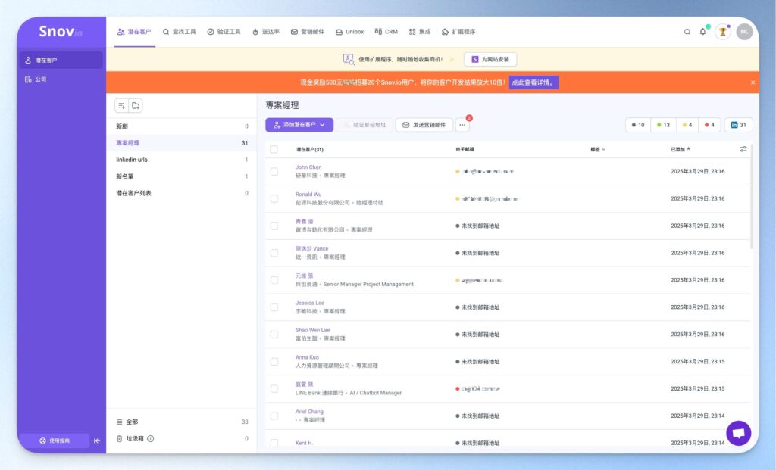The image size is (776, 470).
Task: Open the CRM tab
Action: [386, 32]
